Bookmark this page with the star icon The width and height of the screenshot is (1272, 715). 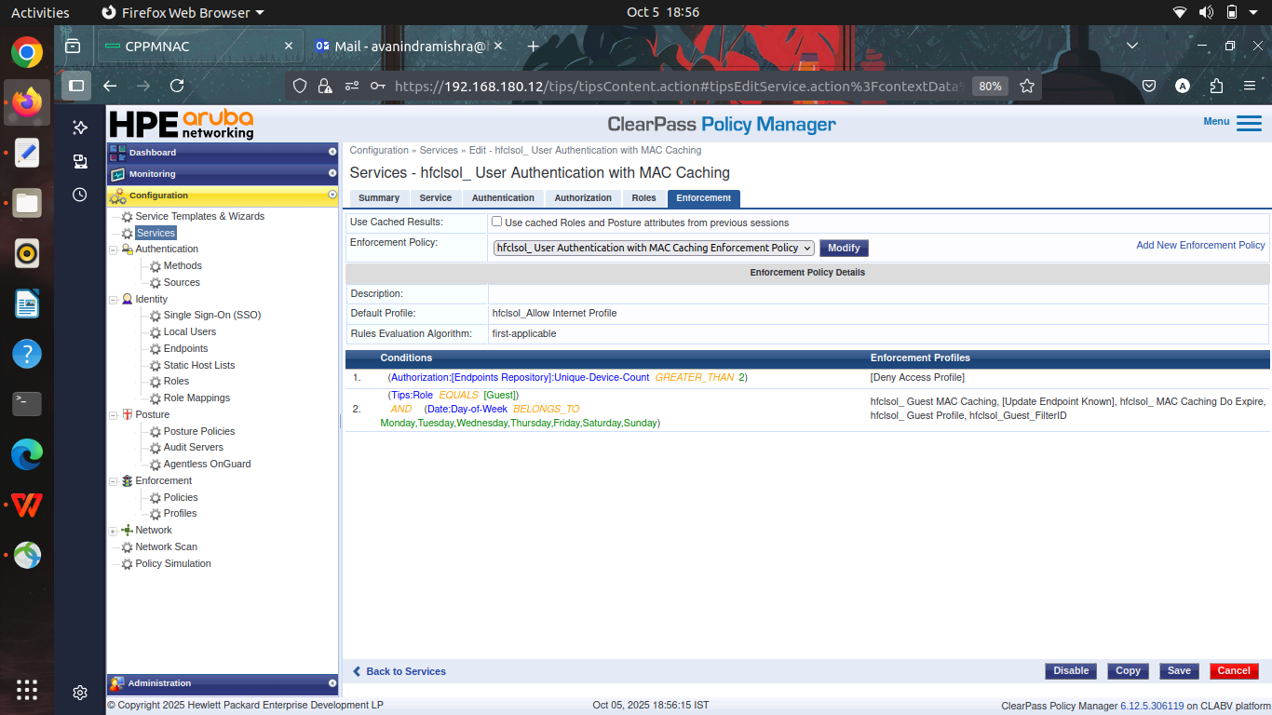click(x=1027, y=86)
